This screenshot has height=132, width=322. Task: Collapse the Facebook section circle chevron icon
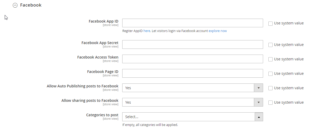point(15,5)
